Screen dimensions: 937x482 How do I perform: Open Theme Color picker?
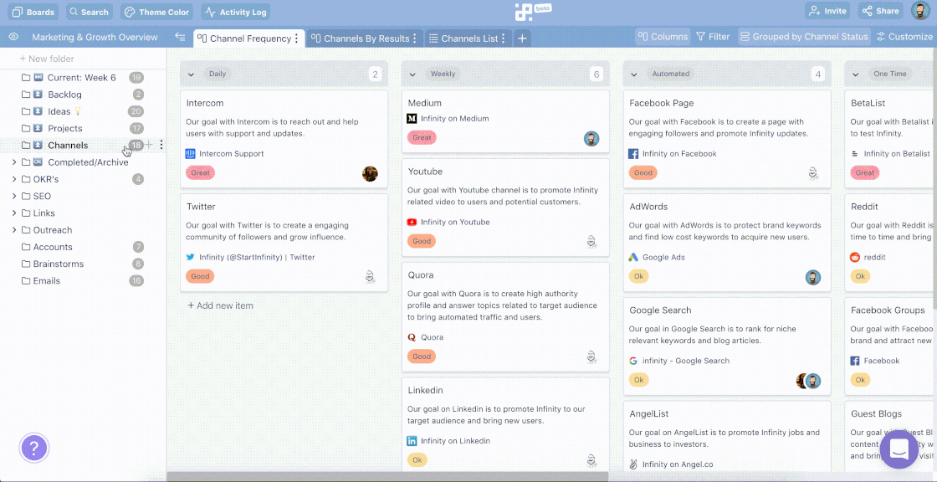pos(157,12)
